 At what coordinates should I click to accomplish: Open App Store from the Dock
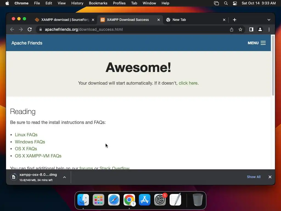(145, 200)
